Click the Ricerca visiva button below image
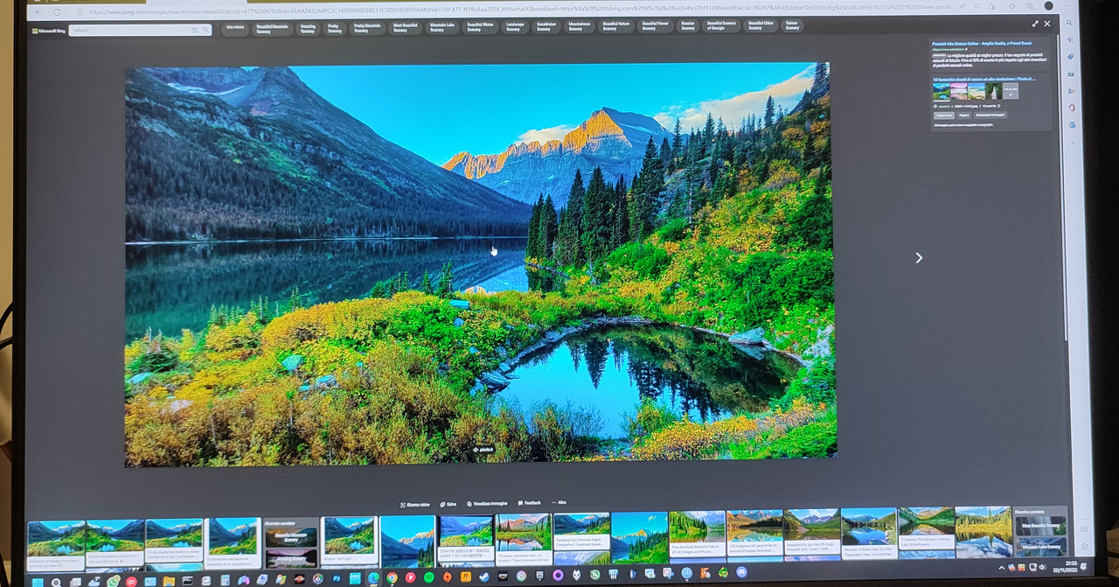This screenshot has height=587, width=1119. [415, 504]
